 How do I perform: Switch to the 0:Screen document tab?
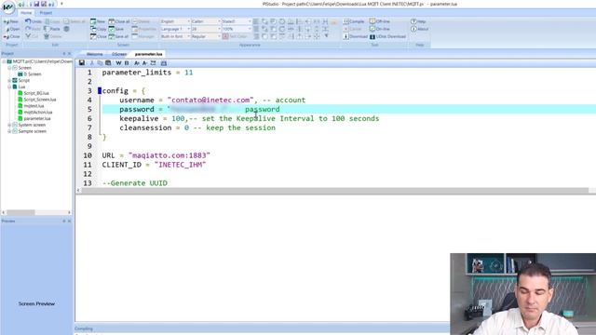point(119,54)
